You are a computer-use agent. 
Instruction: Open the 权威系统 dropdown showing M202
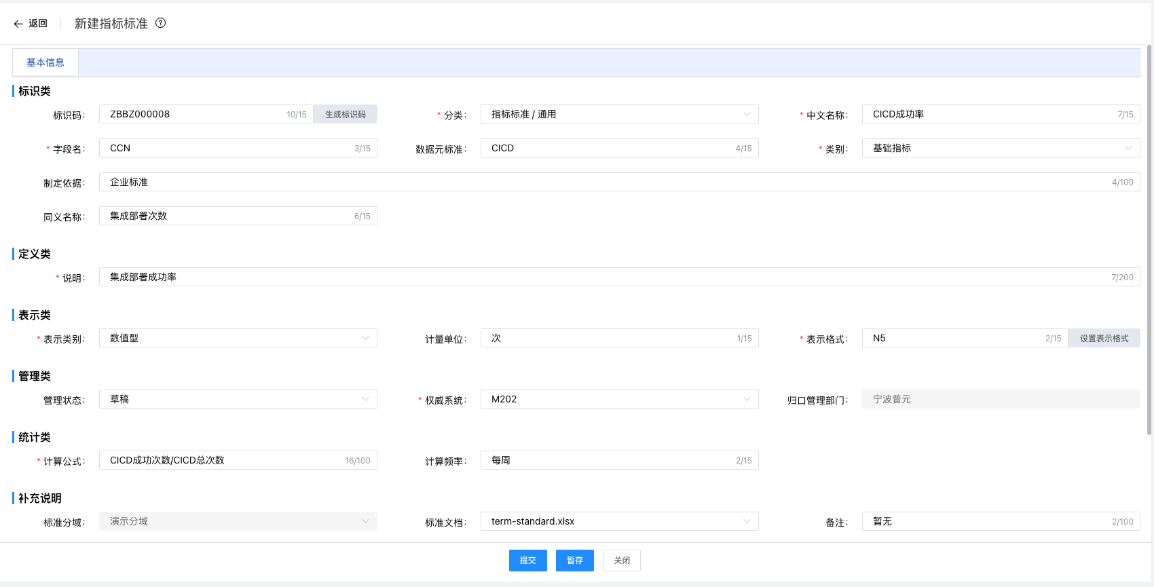(618, 399)
